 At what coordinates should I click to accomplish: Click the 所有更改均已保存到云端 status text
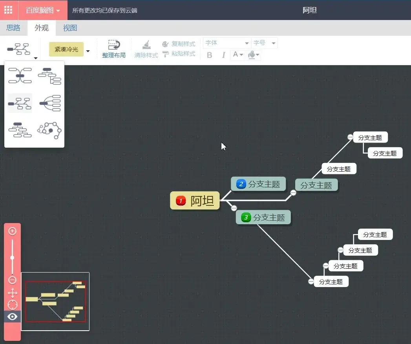[x=104, y=11]
